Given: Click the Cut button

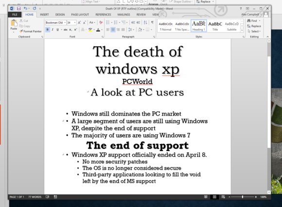Looking at the screenshot, I should [x=24, y=21].
